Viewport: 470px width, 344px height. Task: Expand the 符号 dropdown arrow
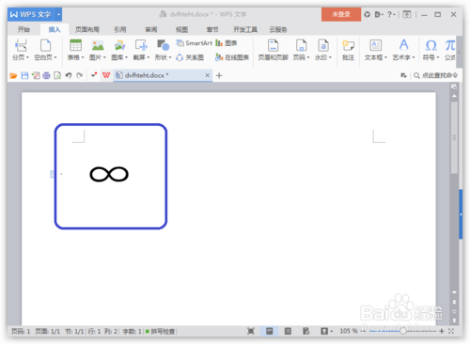point(438,57)
